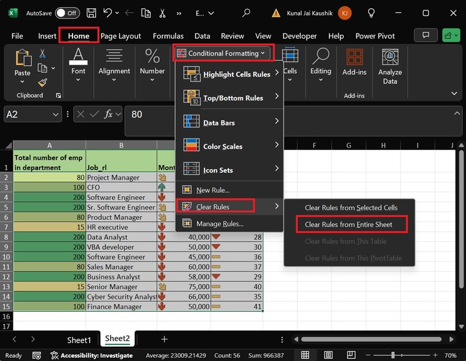466x361 pixels.
Task: Click the Add-ins icon
Action: coord(354,62)
